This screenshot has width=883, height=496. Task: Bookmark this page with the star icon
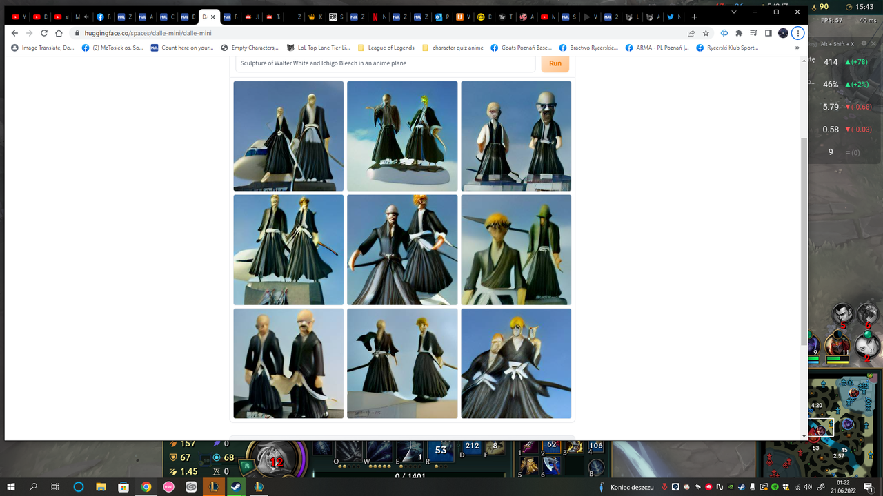tap(706, 33)
